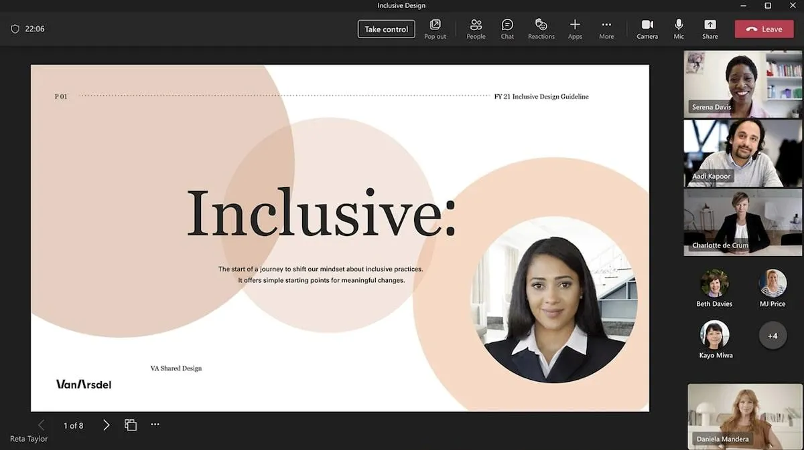Click the 'Inclusive:' slide title
Viewport: 804px width, 450px height.
click(x=321, y=213)
